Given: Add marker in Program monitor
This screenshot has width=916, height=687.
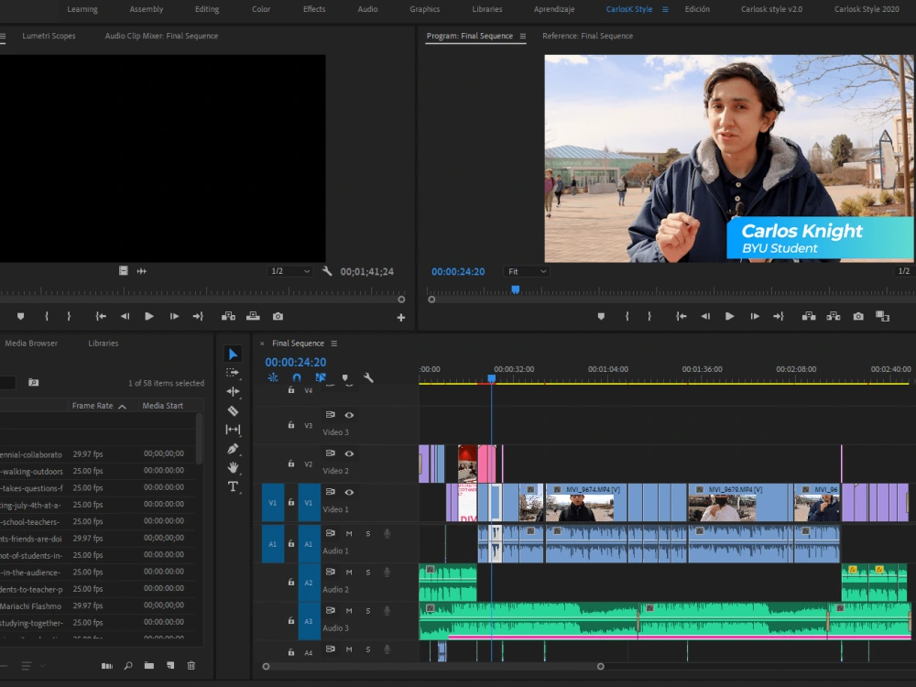Looking at the screenshot, I should [x=601, y=316].
